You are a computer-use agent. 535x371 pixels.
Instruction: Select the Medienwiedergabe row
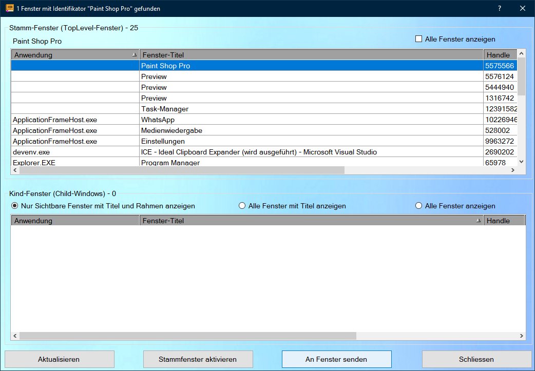[264, 130]
